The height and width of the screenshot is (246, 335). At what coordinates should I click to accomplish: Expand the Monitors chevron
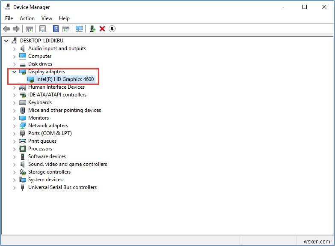(14, 118)
